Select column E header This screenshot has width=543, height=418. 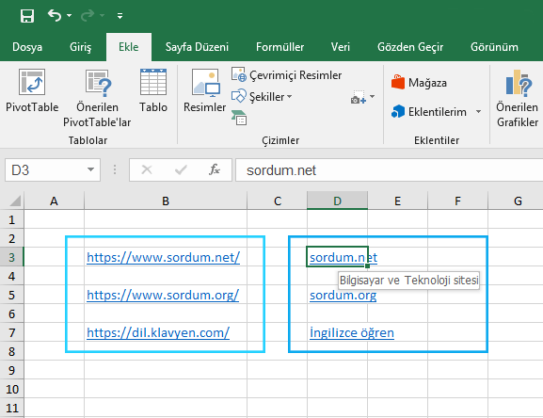point(397,201)
